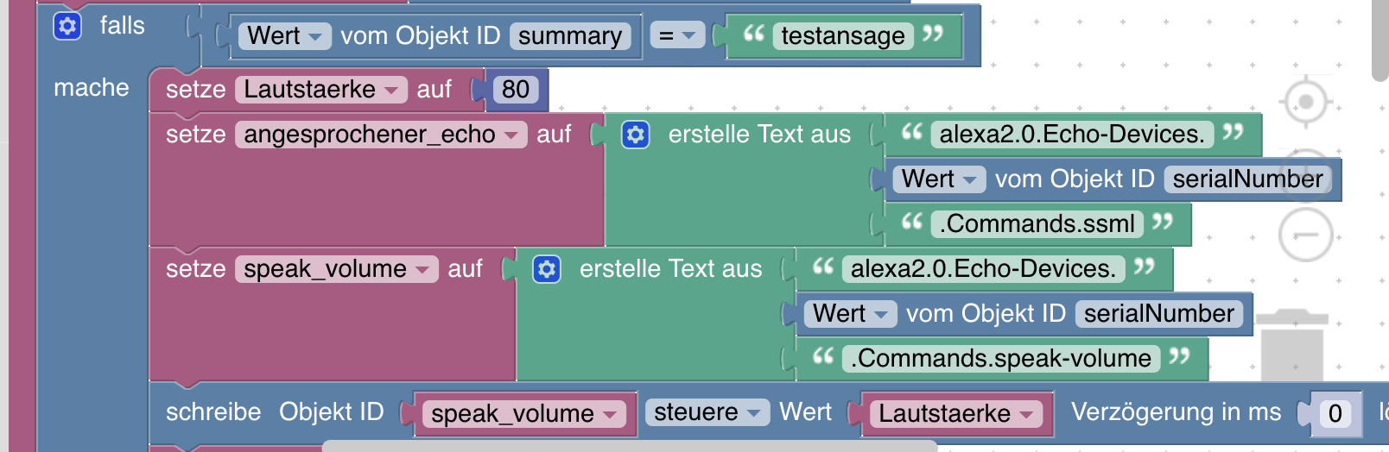Image resolution: width=1389 pixels, height=452 pixels.
Task: Click the opening quote of the testansage text
Action: pyautogui.click(x=753, y=35)
